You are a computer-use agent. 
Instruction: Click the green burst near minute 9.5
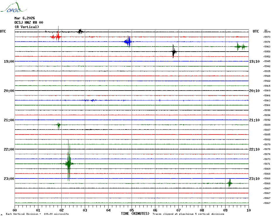pyautogui.click(x=241, y=47)
